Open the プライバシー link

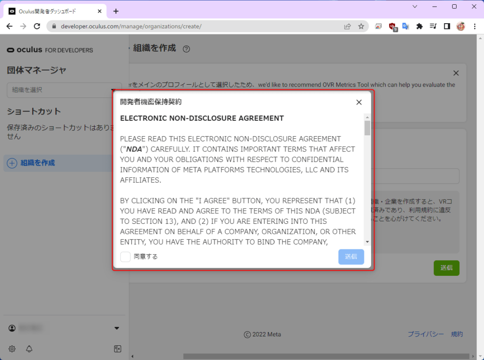tap(426, 334)
